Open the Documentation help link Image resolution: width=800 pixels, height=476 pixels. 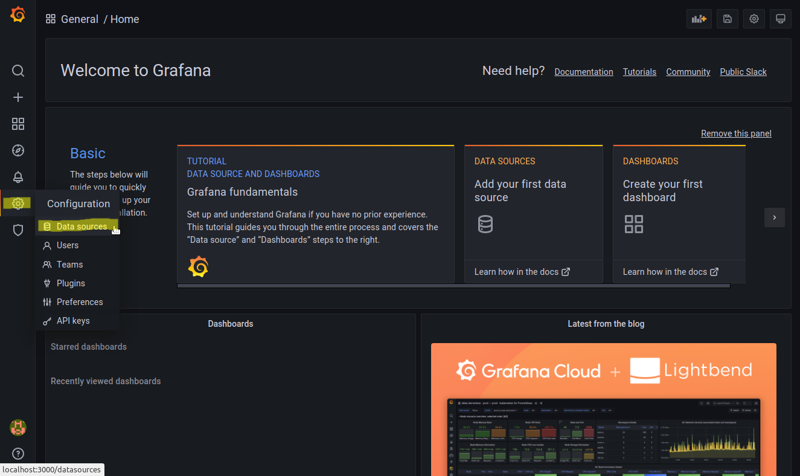pyautogui.click(x=583, y=72)
